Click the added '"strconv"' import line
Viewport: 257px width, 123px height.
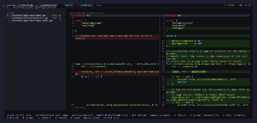pyautogui.click(x=208, y=28)
